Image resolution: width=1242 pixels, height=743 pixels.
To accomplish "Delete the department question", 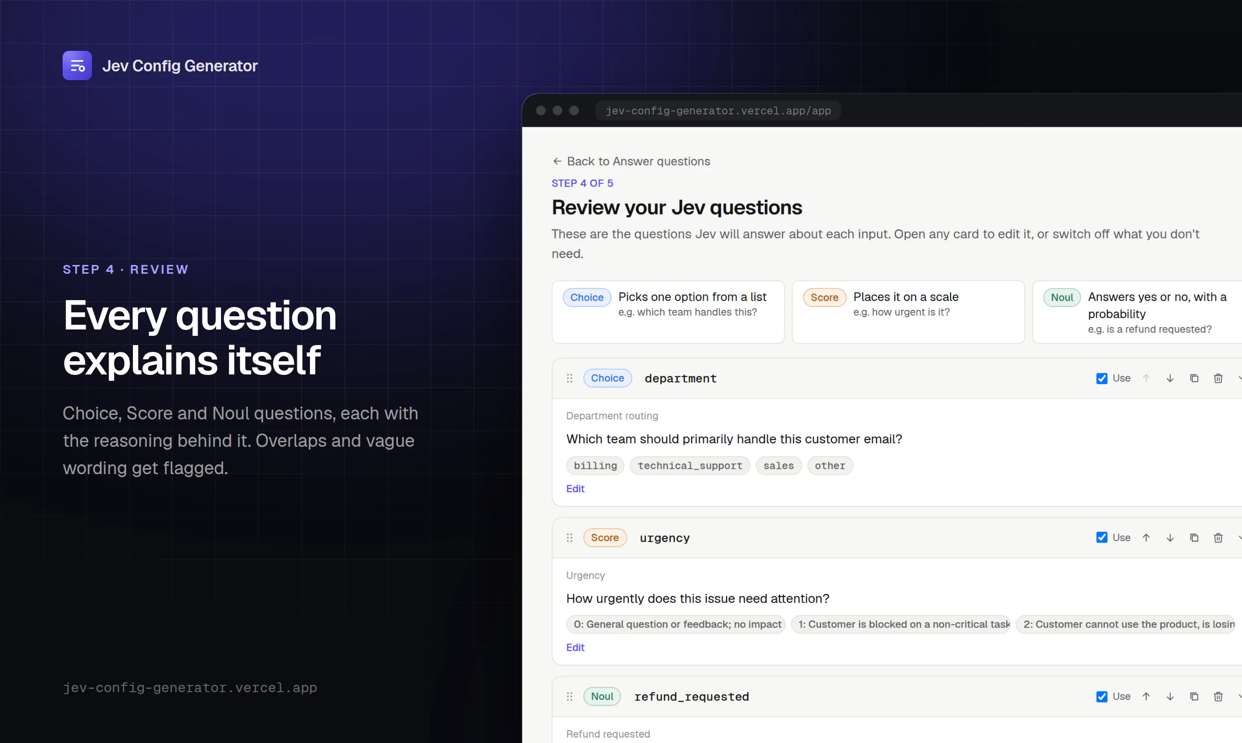I will click(x=1218, y=378).
